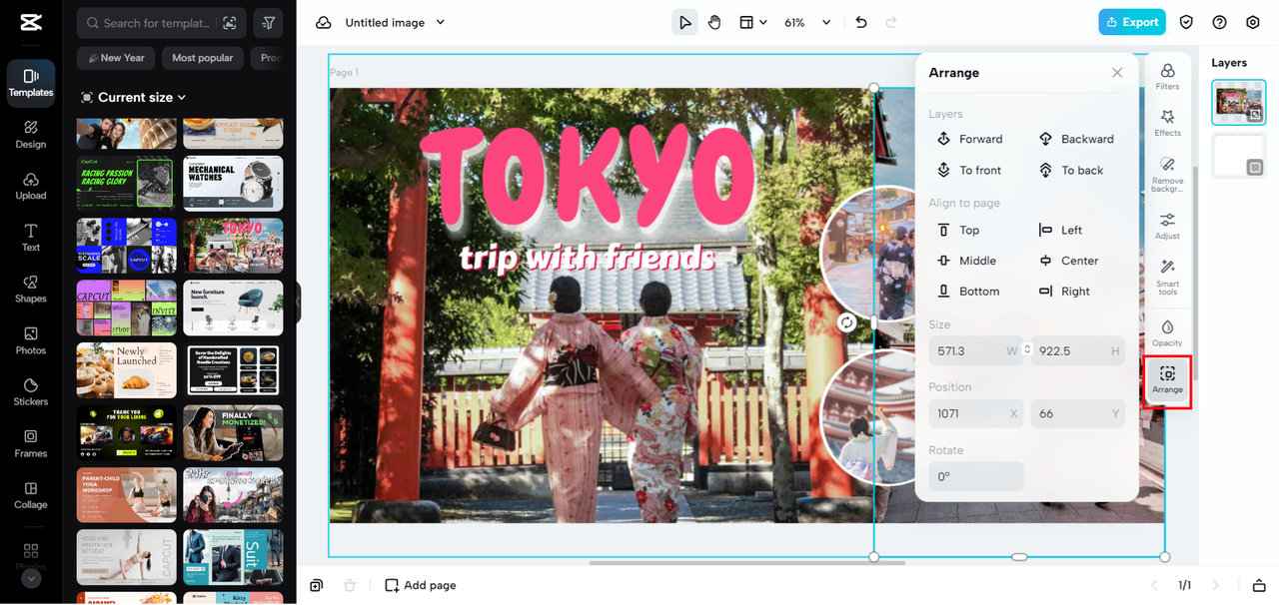1279x605 pixels.
Task: Open the Stickers sidebar tab
Action: coord(31,392)
